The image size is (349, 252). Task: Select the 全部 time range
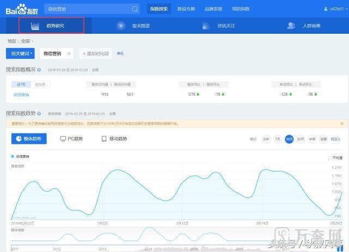click(323, 139)
